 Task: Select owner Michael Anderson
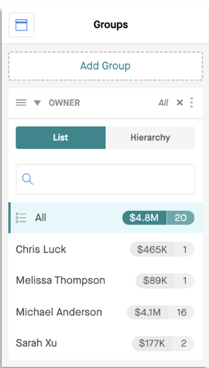[x=106, y=312]
